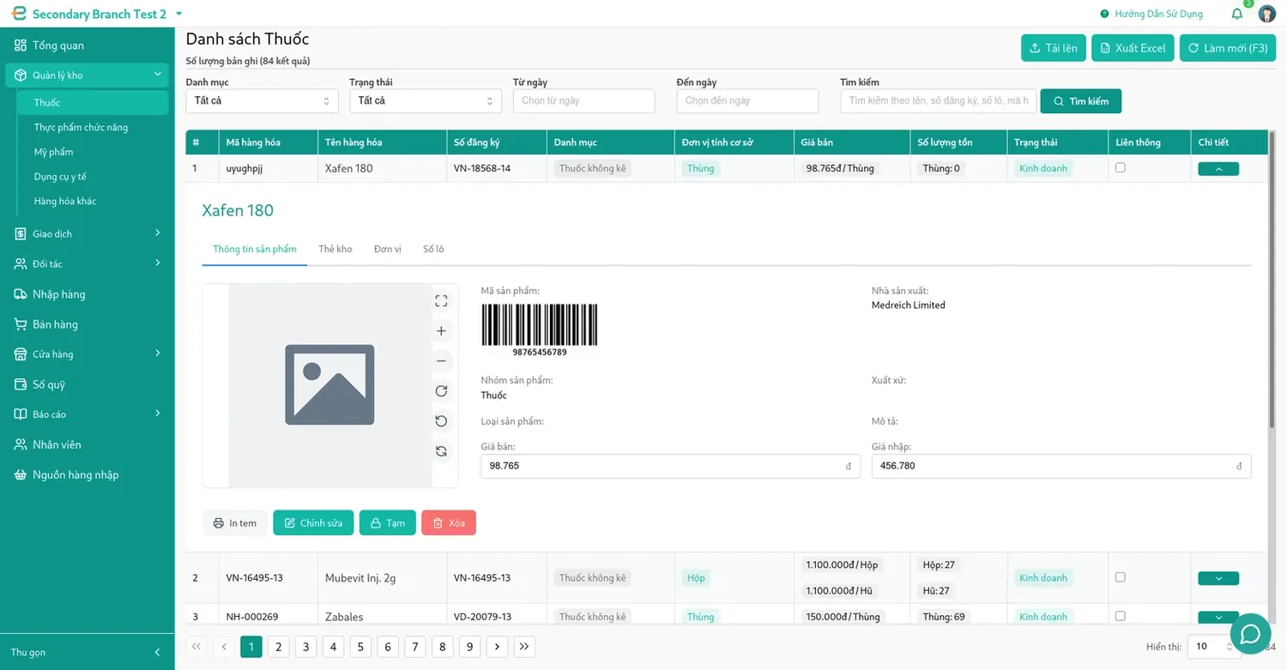
Task: Go to page 3 of the list
Action: coord(306,647)
